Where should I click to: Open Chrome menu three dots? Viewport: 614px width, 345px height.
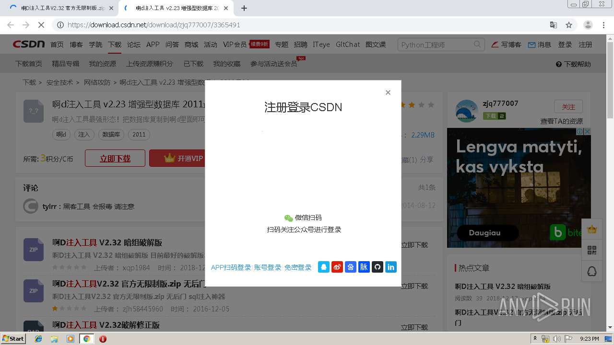point(603,25)
